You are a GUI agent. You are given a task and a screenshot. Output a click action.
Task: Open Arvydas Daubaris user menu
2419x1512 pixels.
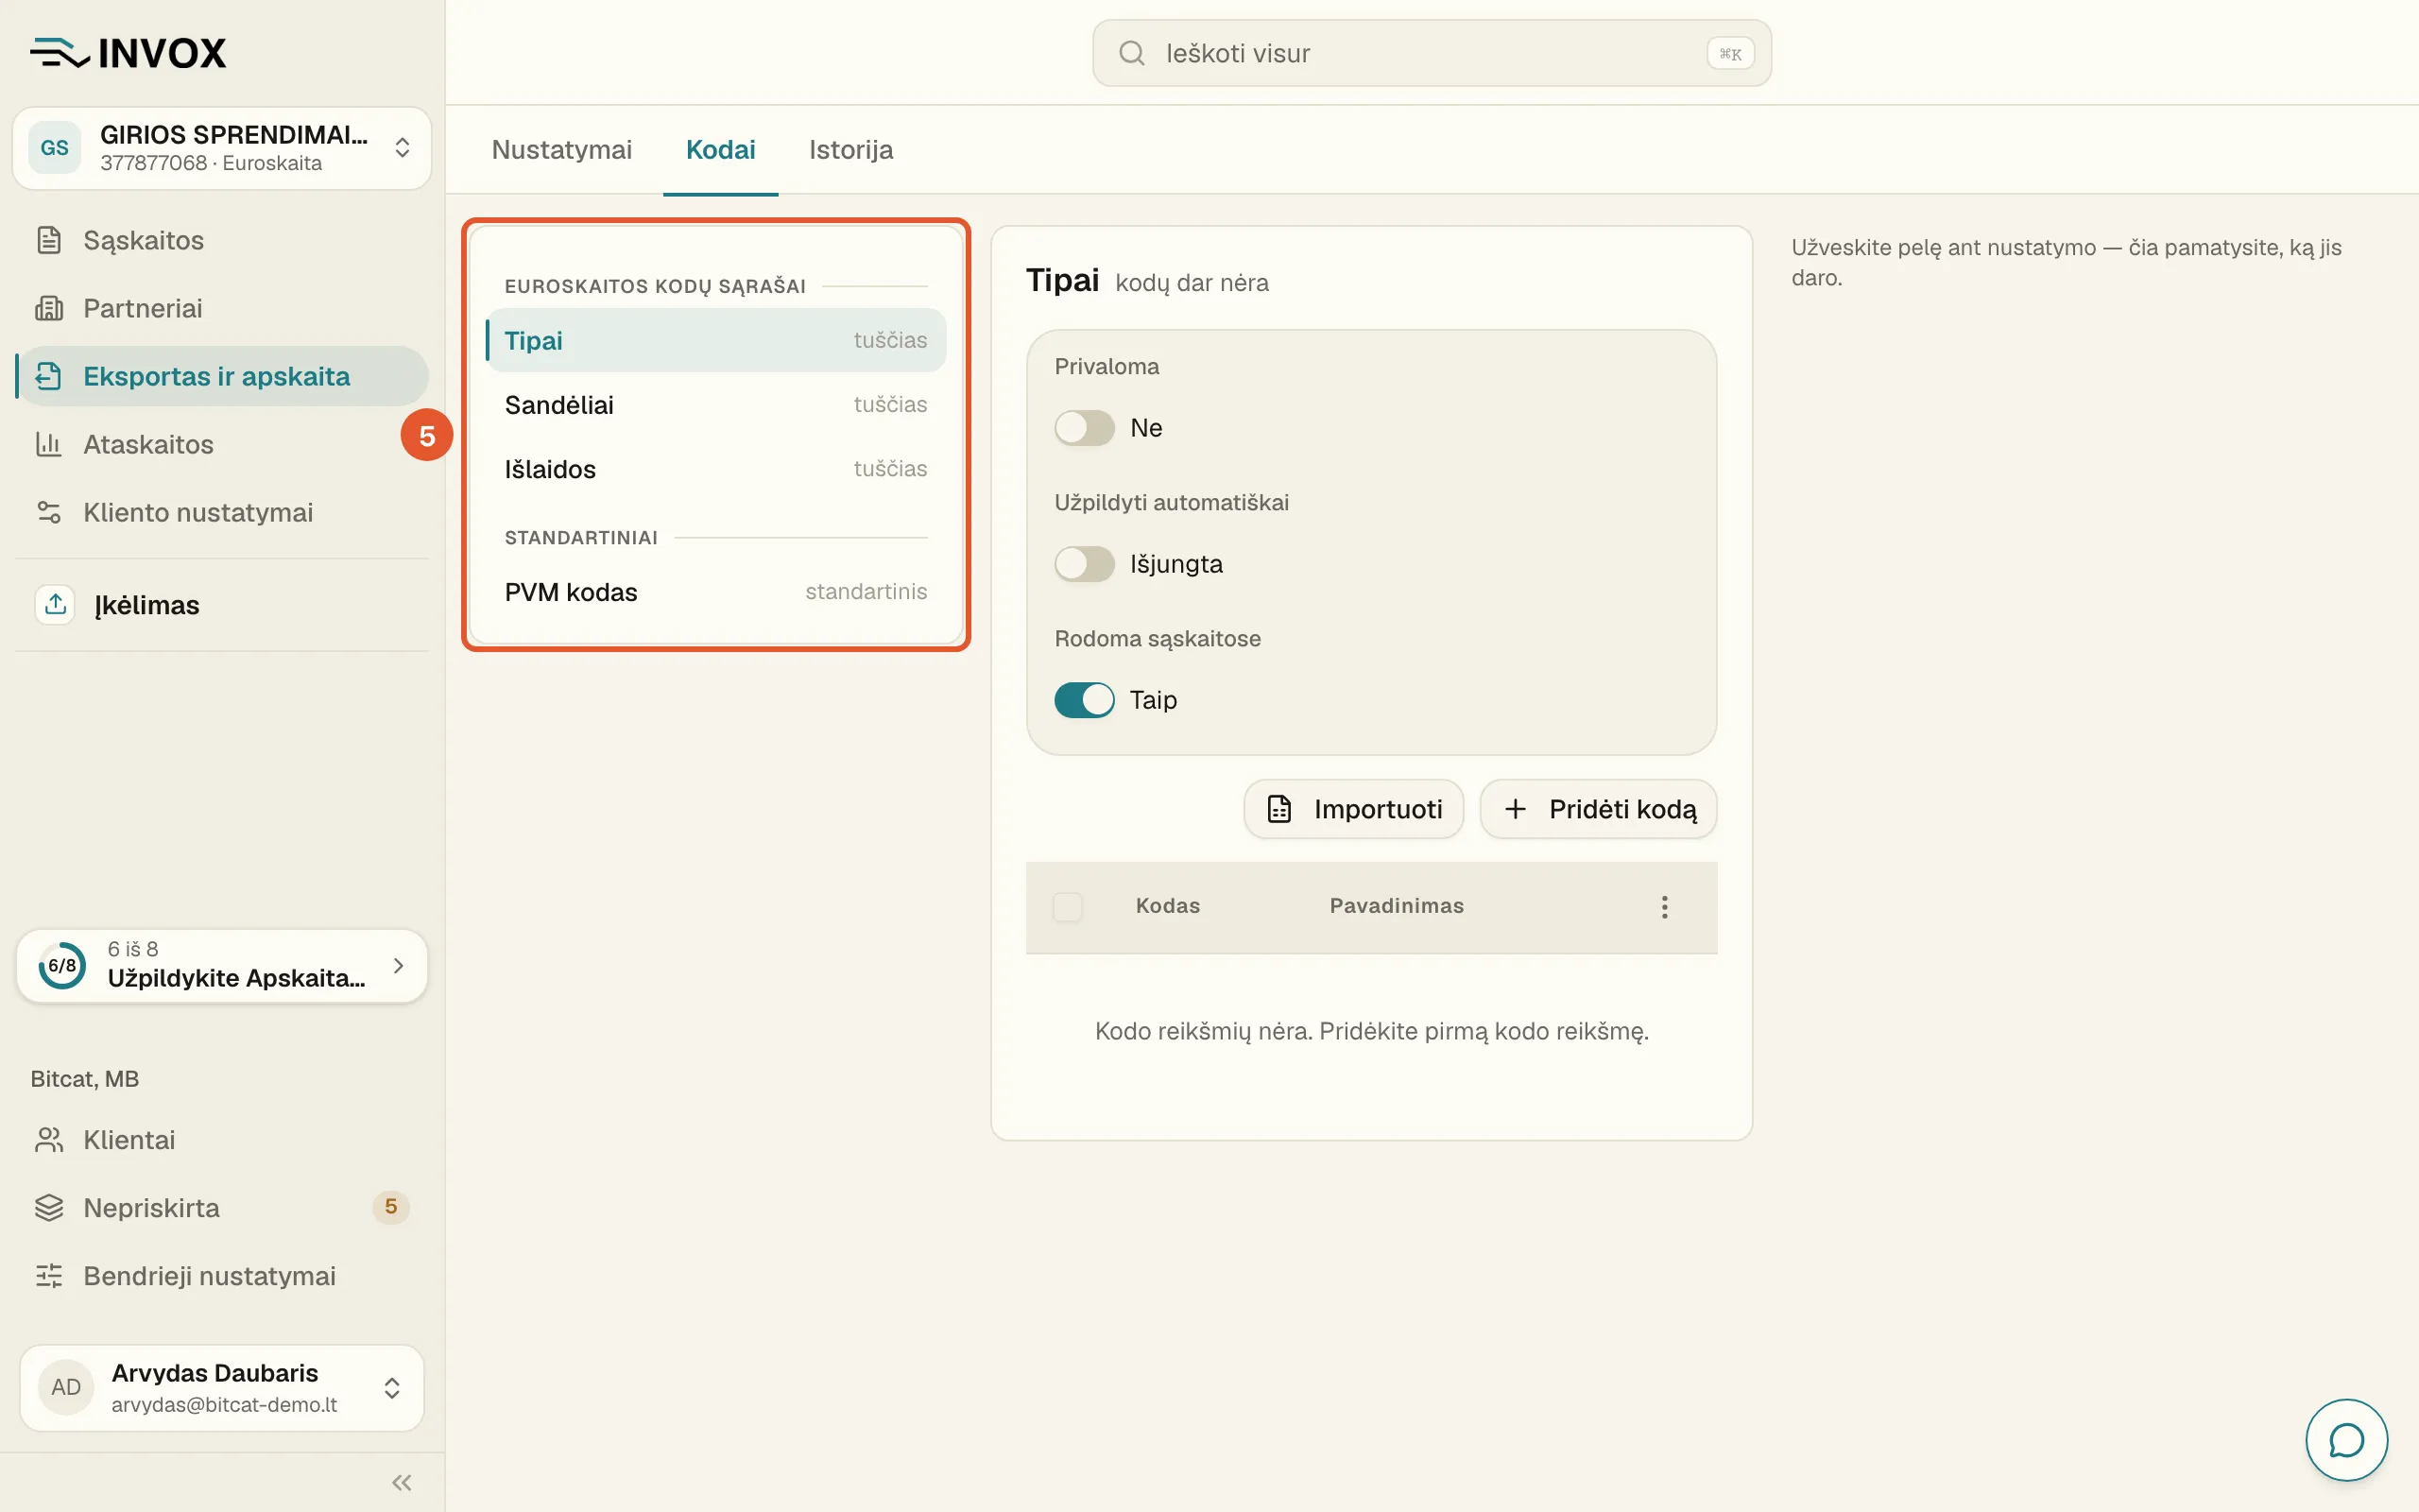222,1388
